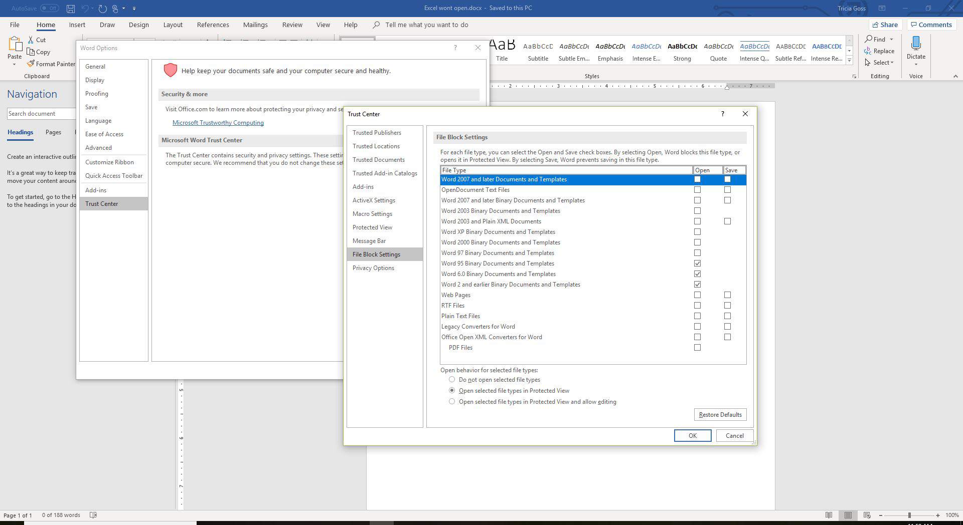Click the Copy icon in Clipboard group
Screen dimensions: 963x525
tap(31, 52)
